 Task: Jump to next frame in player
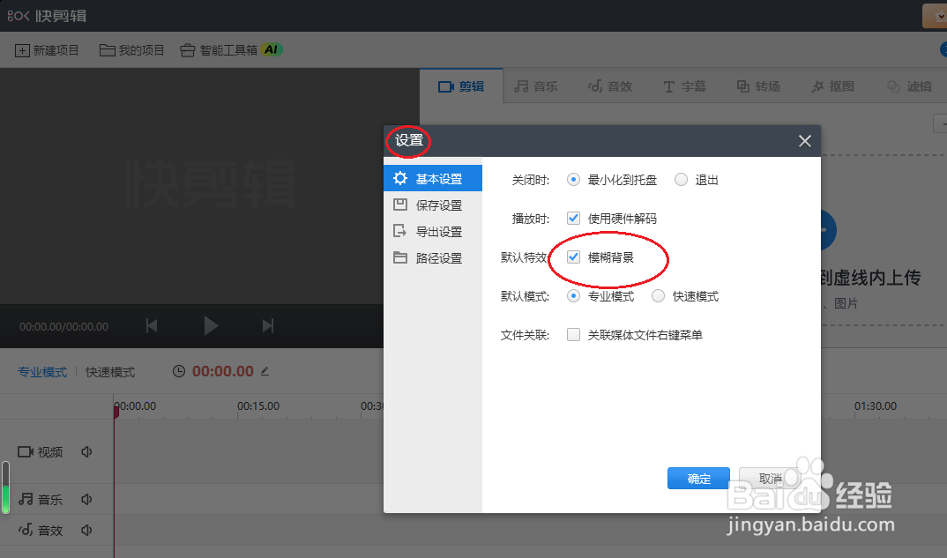267,326
